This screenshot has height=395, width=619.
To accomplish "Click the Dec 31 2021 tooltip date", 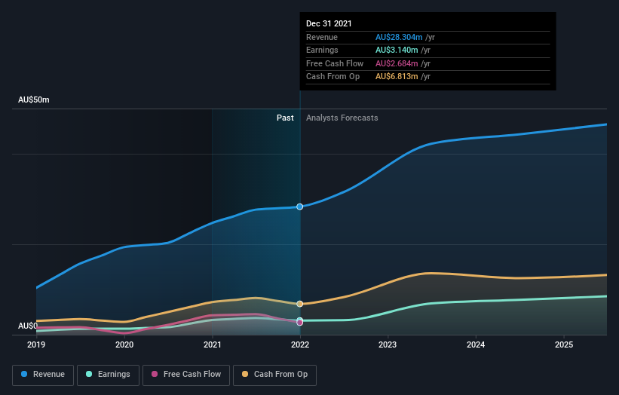I will point(329,23).
